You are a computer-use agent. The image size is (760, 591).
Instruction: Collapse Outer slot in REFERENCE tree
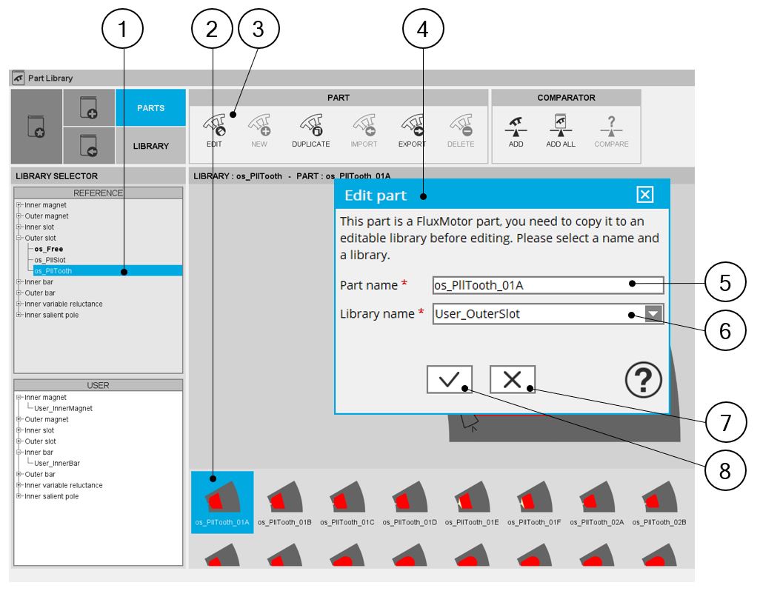19,238
